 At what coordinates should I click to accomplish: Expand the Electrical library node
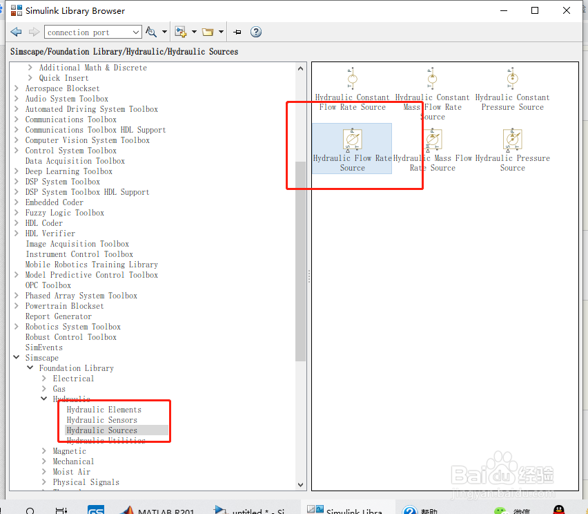click(44, 379)
